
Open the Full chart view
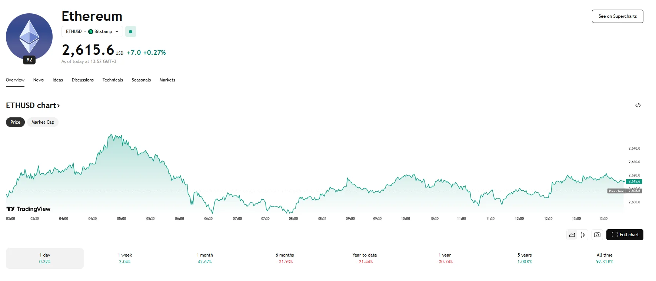tap(625, 235)
